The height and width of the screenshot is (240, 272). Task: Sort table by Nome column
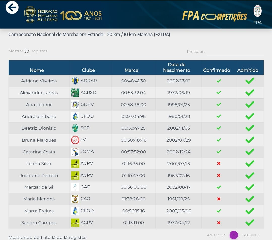pos(37,70)
